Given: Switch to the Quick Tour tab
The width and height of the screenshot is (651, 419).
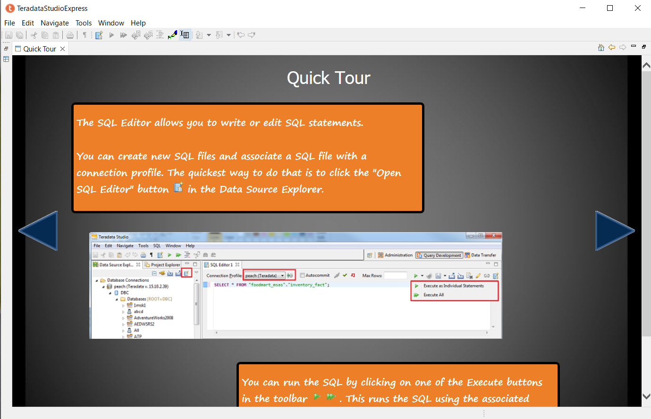Looking at the screenshot, I should point(39,48).
